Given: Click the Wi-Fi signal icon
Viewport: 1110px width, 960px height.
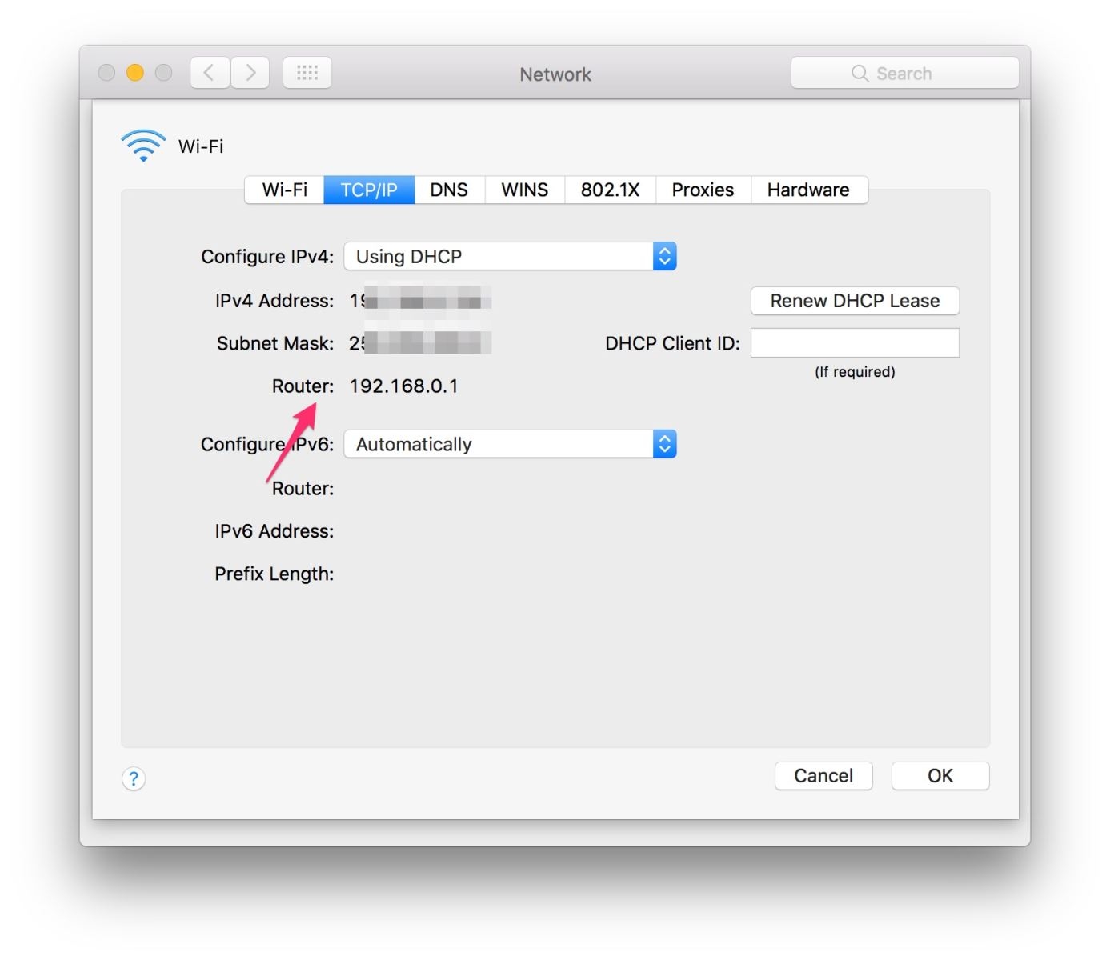Looking at the screenshot, I should tap(144, 146).
